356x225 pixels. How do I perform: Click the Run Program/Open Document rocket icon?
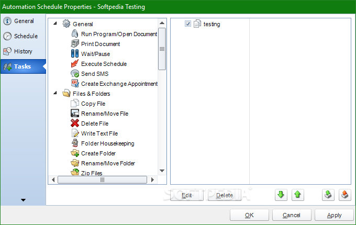coord(75,34)
